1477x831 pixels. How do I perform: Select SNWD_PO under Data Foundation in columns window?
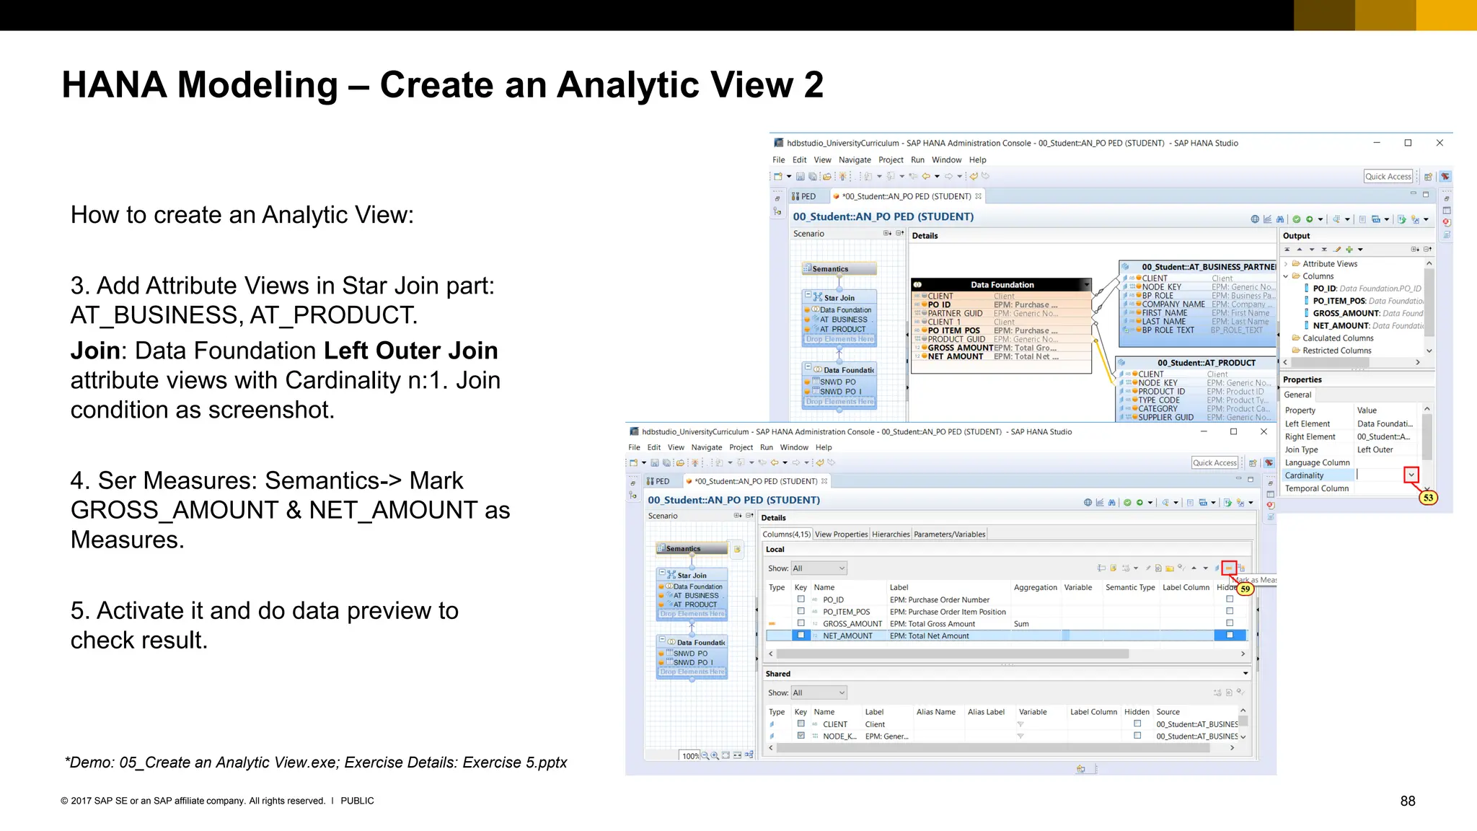691,654
